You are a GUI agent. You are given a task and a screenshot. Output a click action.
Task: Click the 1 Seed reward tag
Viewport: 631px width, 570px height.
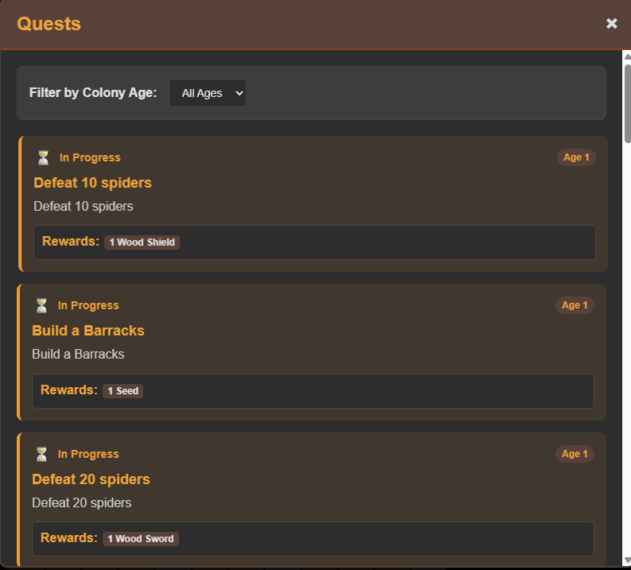(123, 391)
